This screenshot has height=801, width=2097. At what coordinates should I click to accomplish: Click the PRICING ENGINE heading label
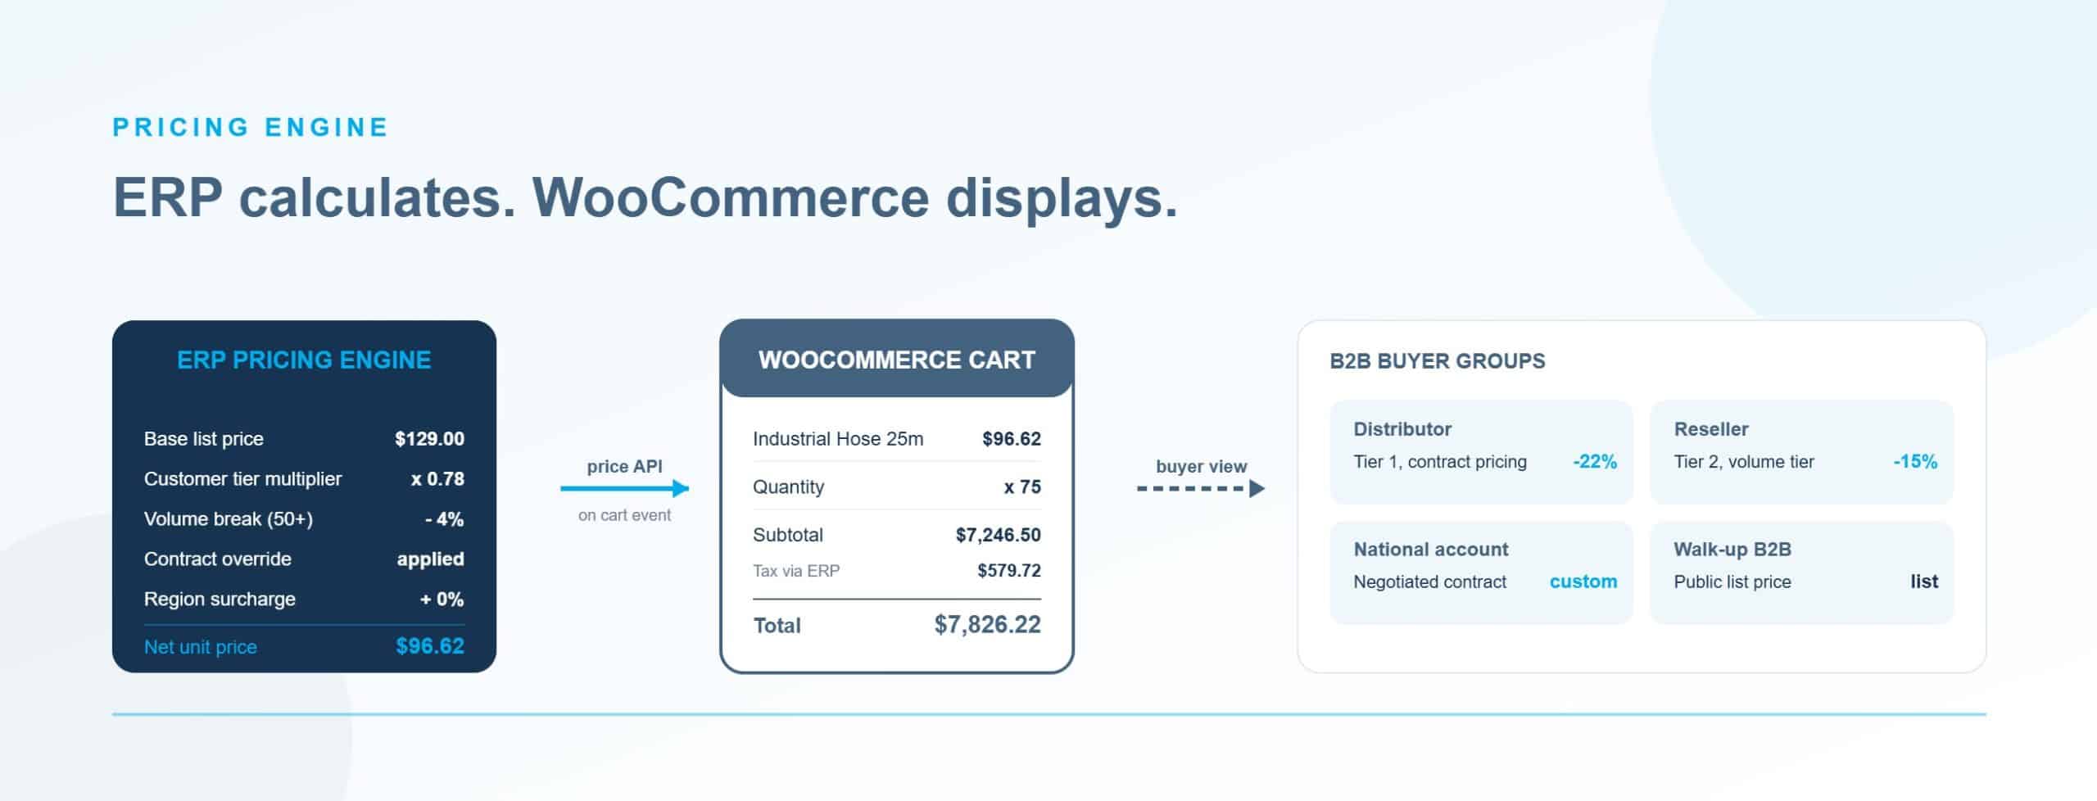coord(251,128)
